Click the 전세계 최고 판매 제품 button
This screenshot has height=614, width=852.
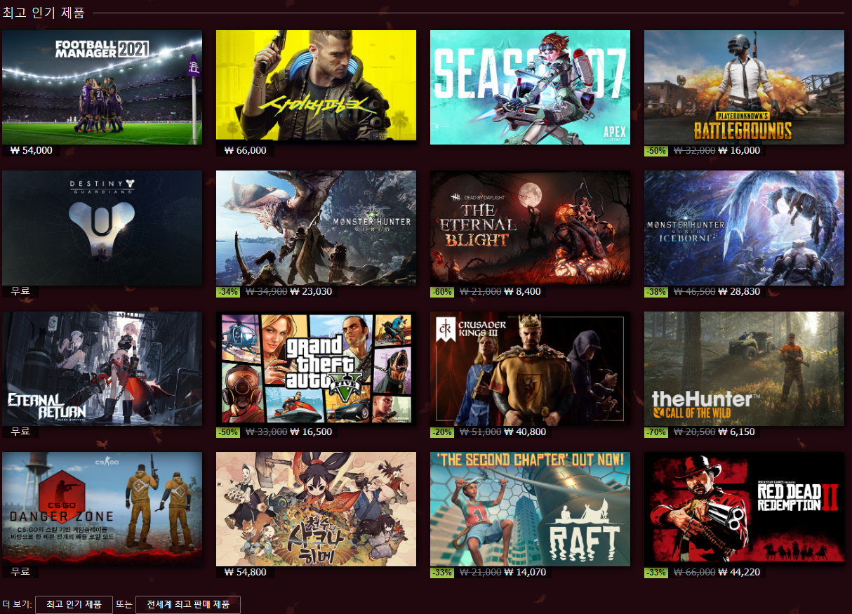(x=187, y=604)
